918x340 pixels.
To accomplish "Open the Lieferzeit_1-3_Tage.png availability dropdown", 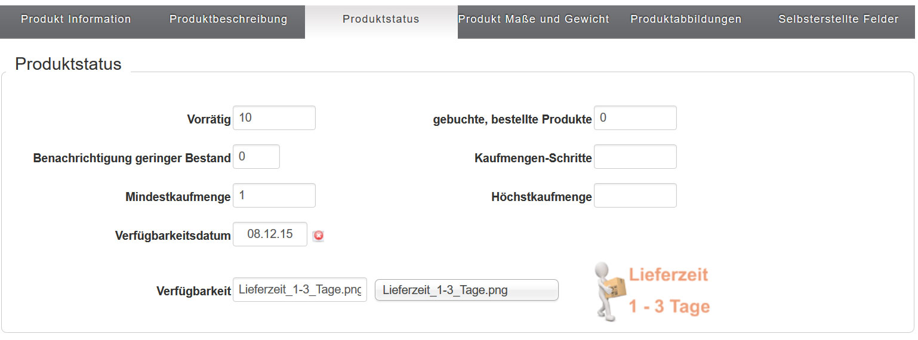I will click(466, 290).
